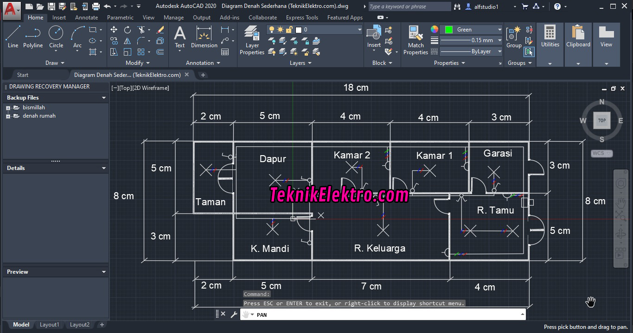Screen dimensions: 633x333
Task: Switch to the Start document tab
Action: [23, 75]
